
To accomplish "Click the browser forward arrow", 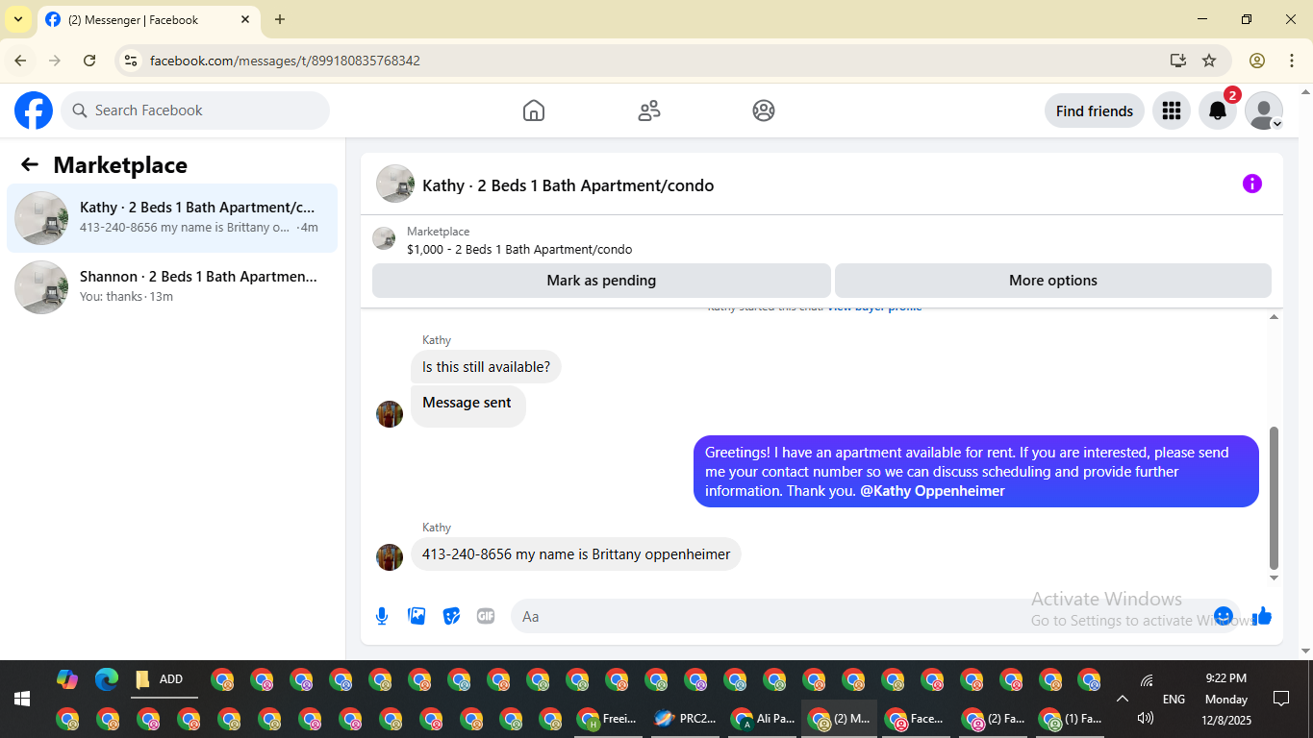I will click(x=55, y=61).
